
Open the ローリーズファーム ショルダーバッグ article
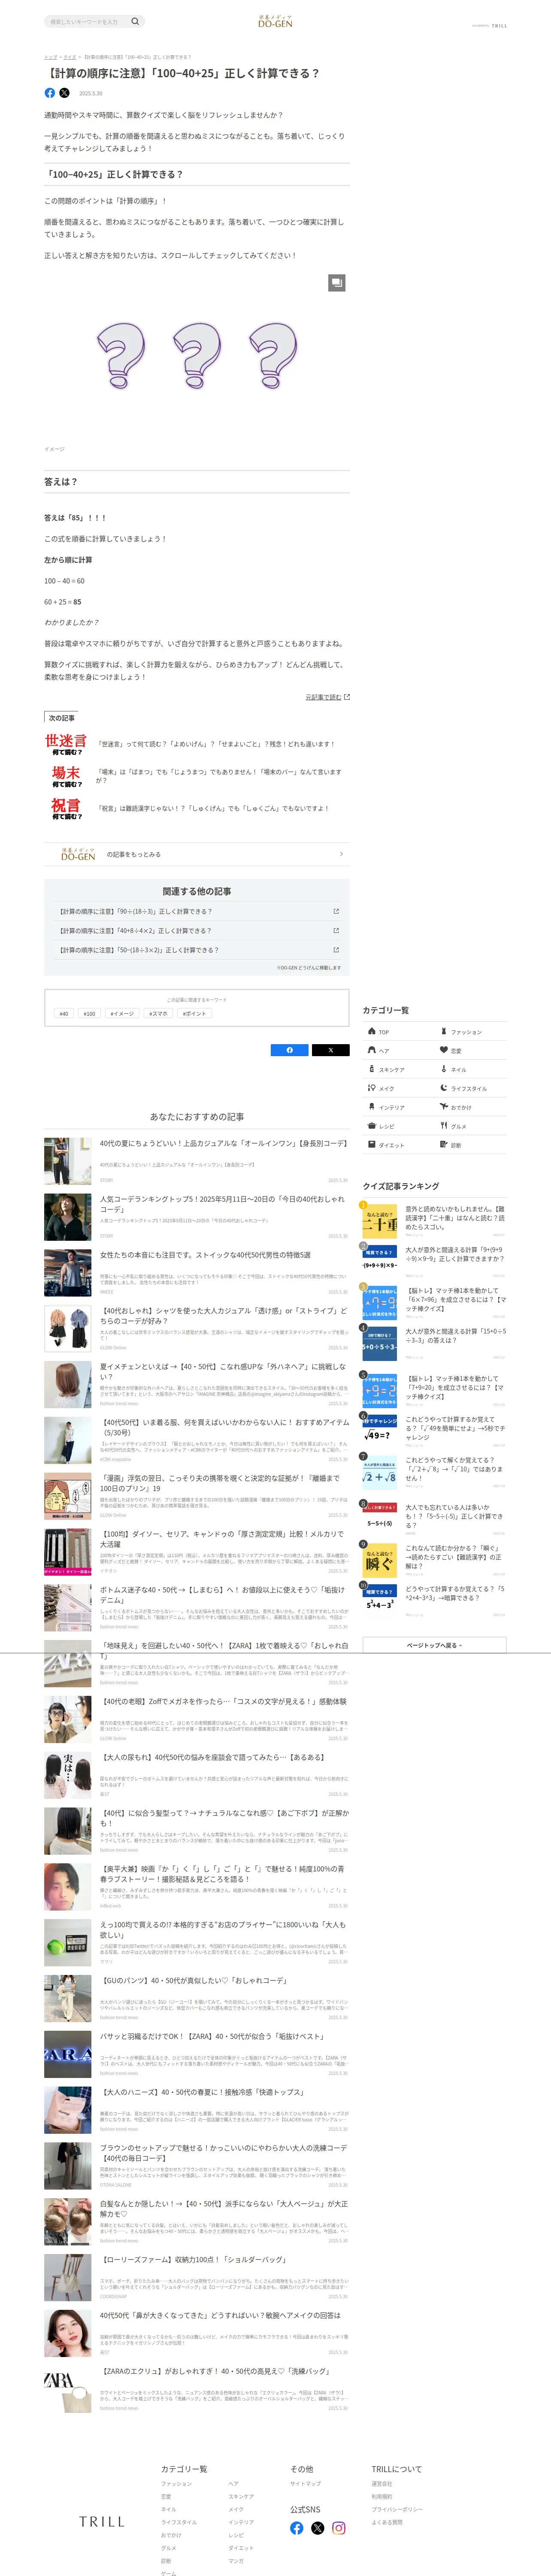point(197,2277)
